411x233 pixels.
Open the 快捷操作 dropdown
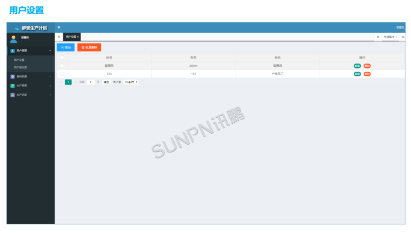(x=390, y=37)
